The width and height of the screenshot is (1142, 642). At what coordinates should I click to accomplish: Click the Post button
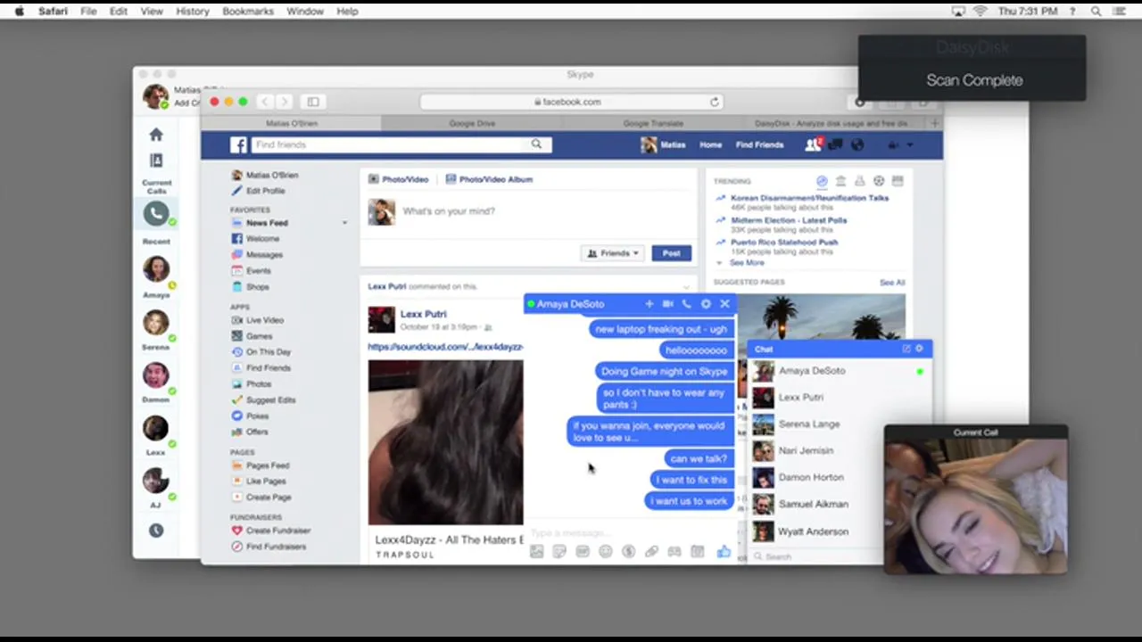671,253
